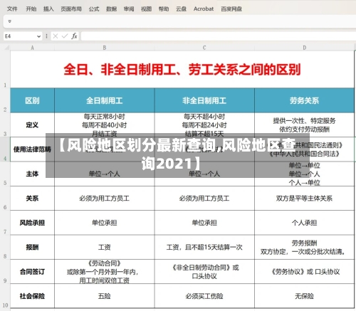
Task: Open the 文件 menu
Action: pos(12,9)
